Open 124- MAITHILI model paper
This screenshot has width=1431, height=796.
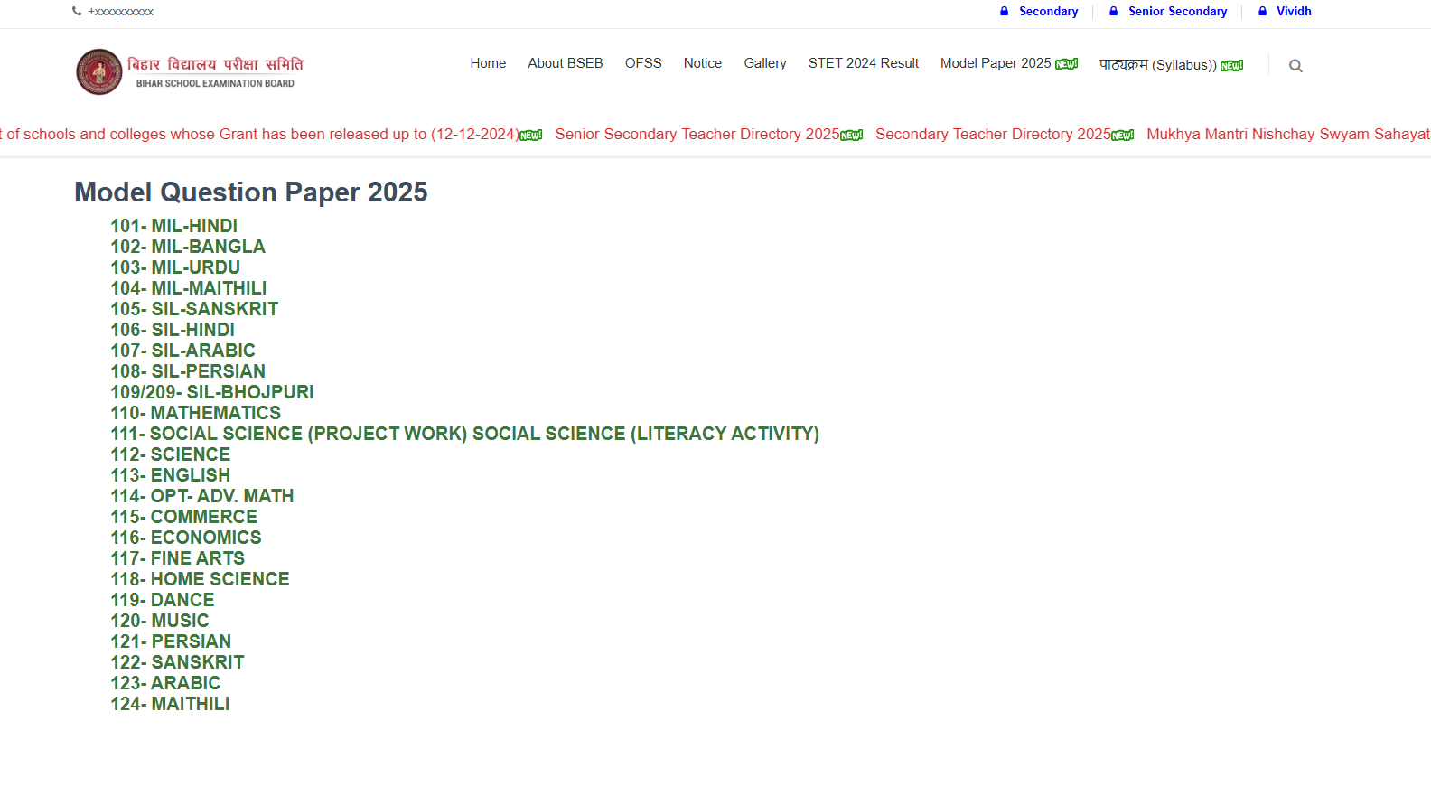(x=170, y=704)
